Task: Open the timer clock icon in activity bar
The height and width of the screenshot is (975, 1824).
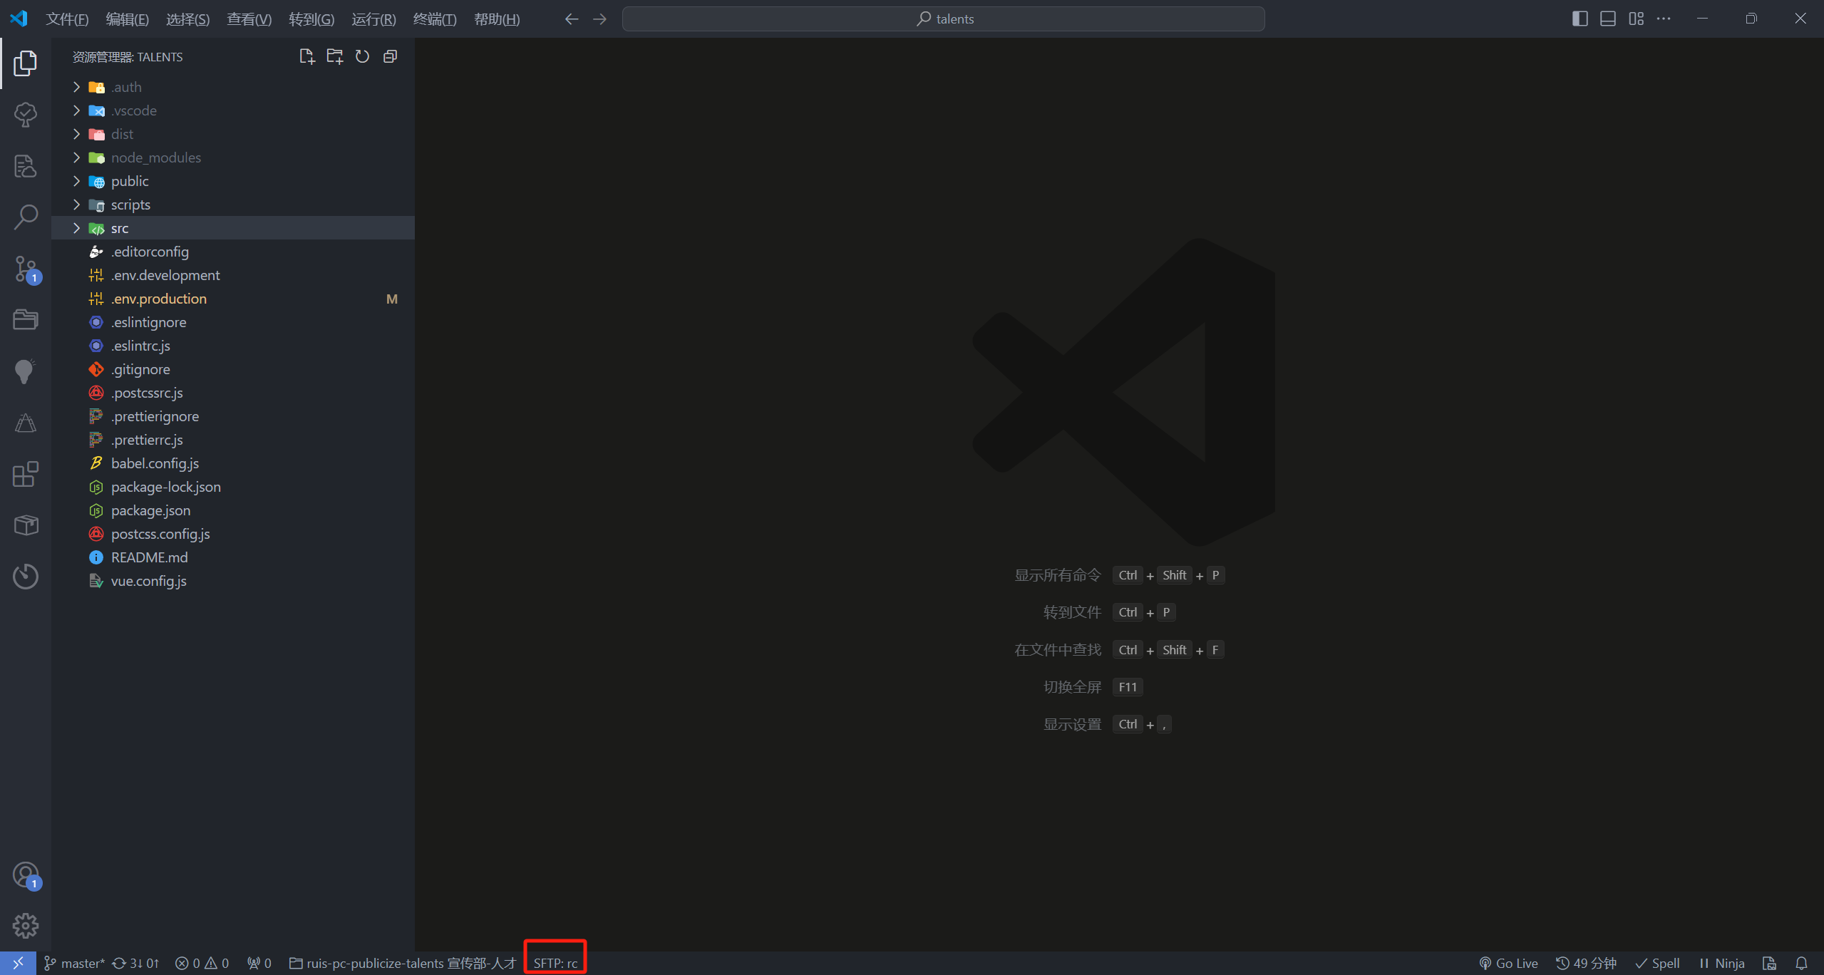Action: pyautogui.click(x=26, y=576)
